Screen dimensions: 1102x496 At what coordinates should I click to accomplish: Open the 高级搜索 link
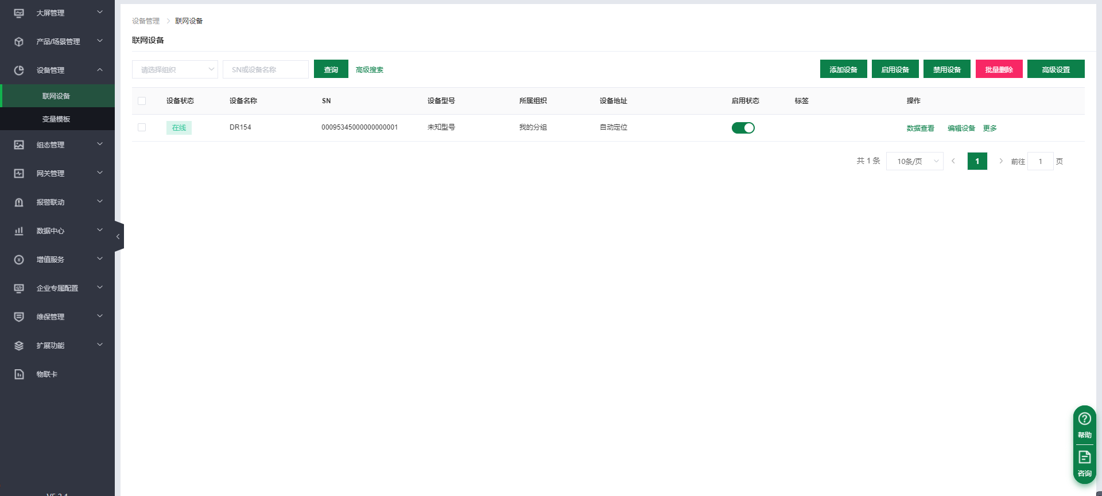tap(369, 69)
